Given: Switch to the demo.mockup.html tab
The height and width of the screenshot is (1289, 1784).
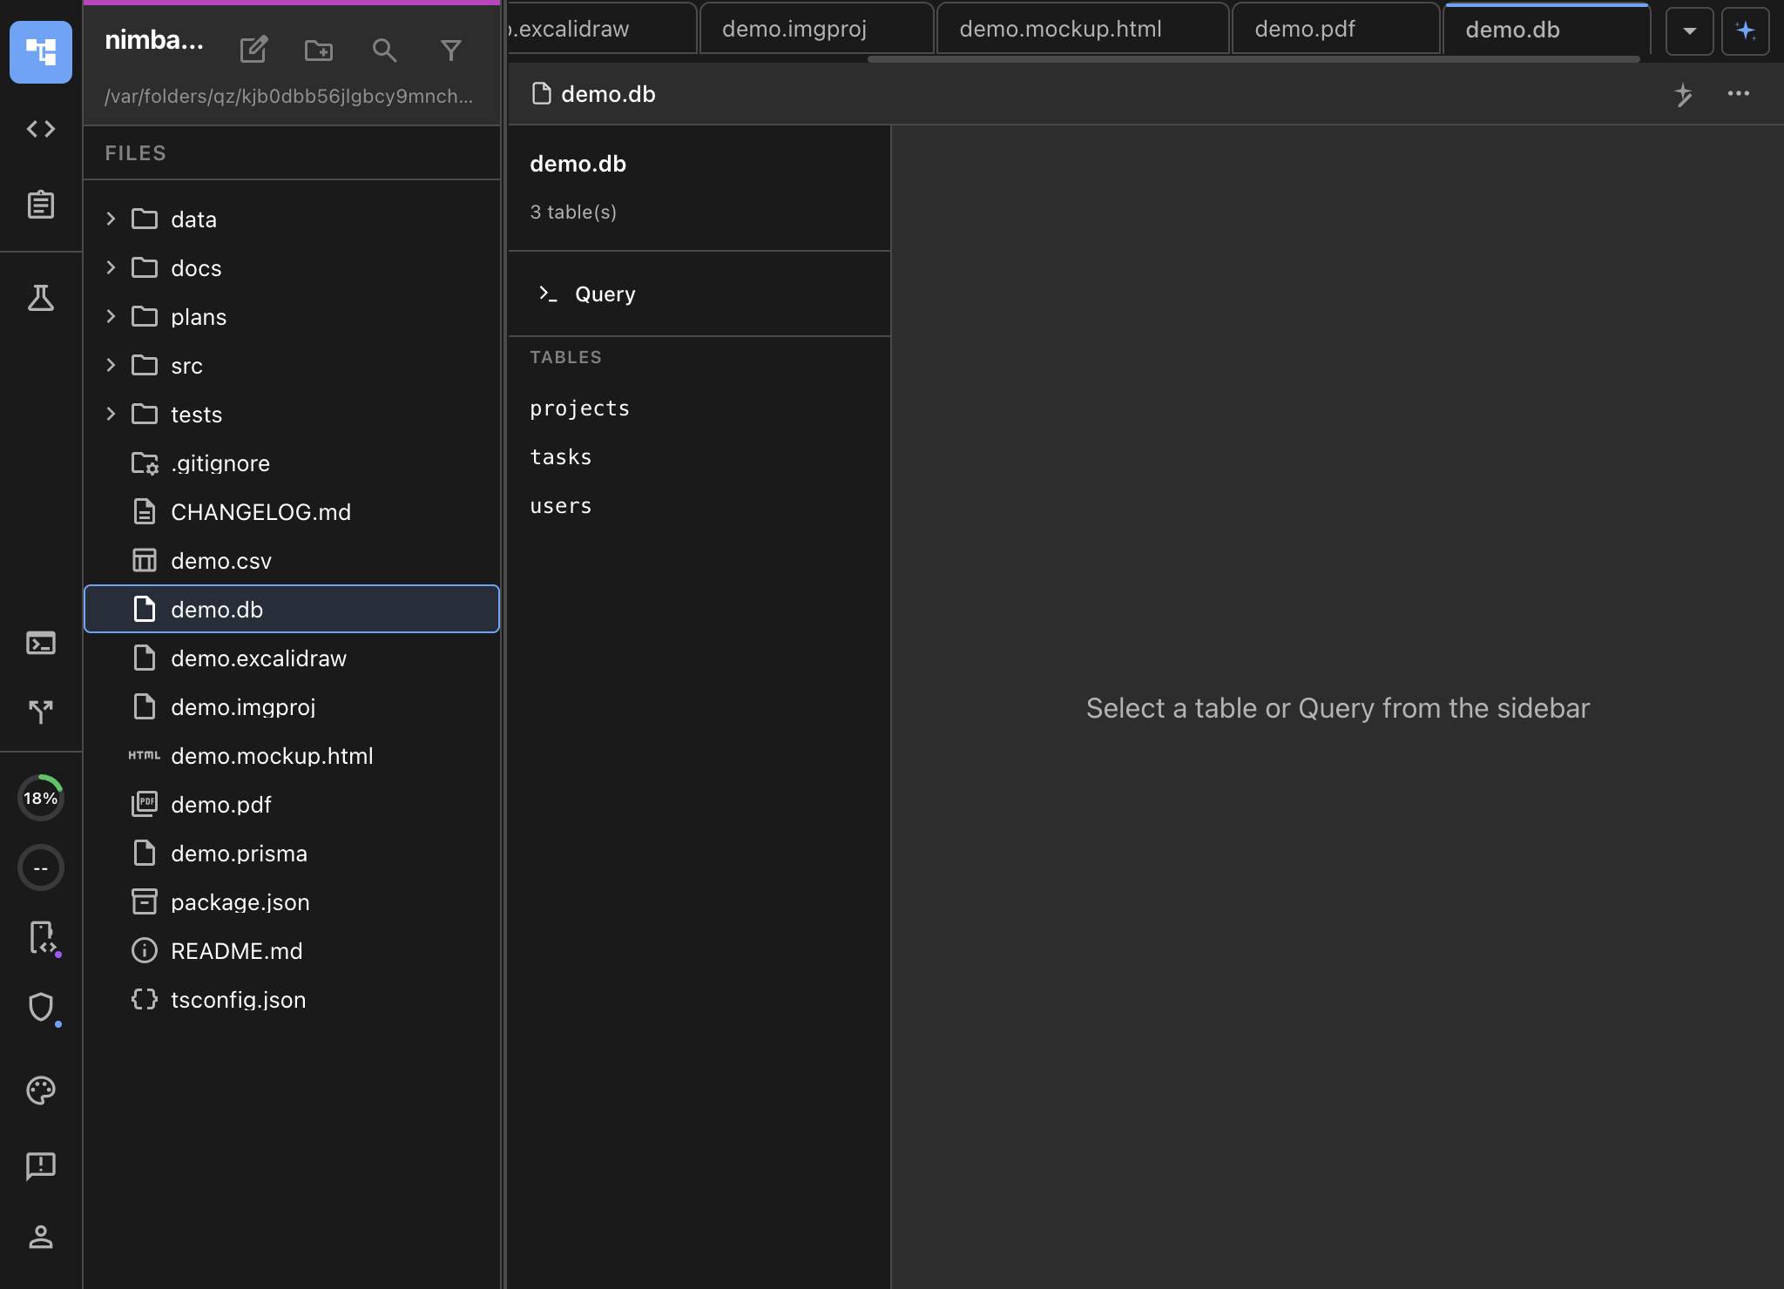Looking at the screenshot, I should pyautogui.click(x=1060, y=29).
